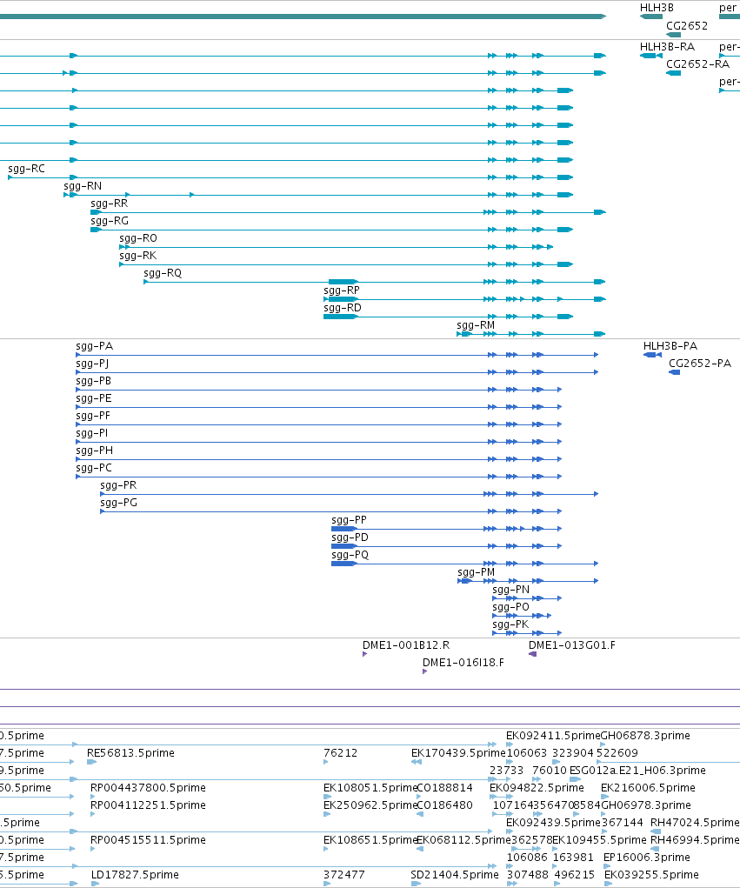
Task: Select the sgg-PG protein label
Action: [x=119, y=503]
